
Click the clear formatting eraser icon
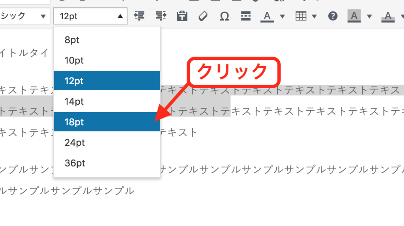pos(203,16)
